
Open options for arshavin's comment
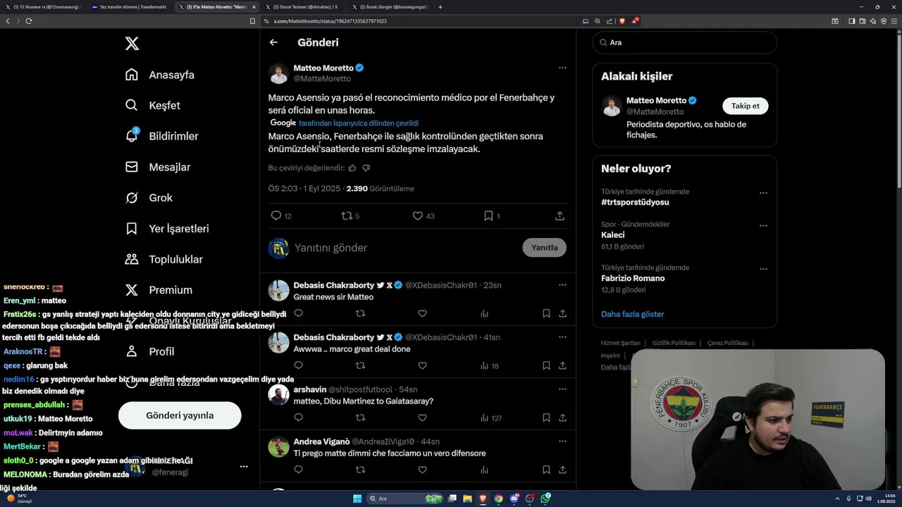click(562, 389)
